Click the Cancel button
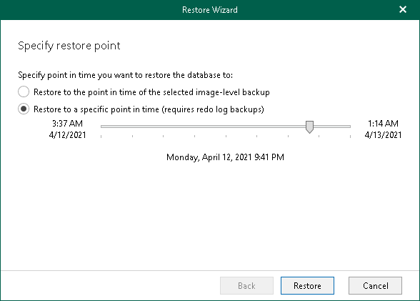Screen dimensions: 420x301 375,286
